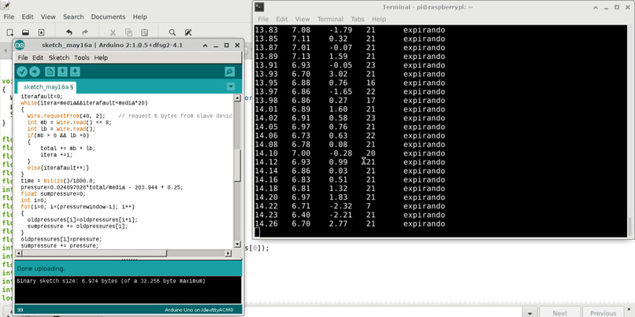This screenshot has height=317, width=635.
Task: Select the sketch_may16a tab
Action: point(46,87)
